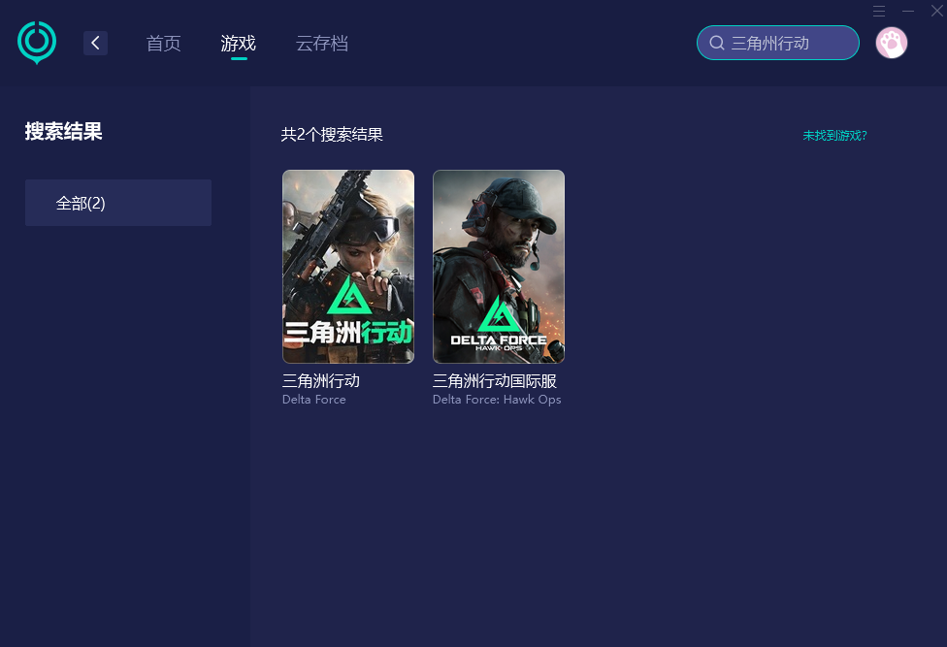This screenshot has width=947, height=647.
Task: Click the magnifier search icon
Action: pos(717,43)
